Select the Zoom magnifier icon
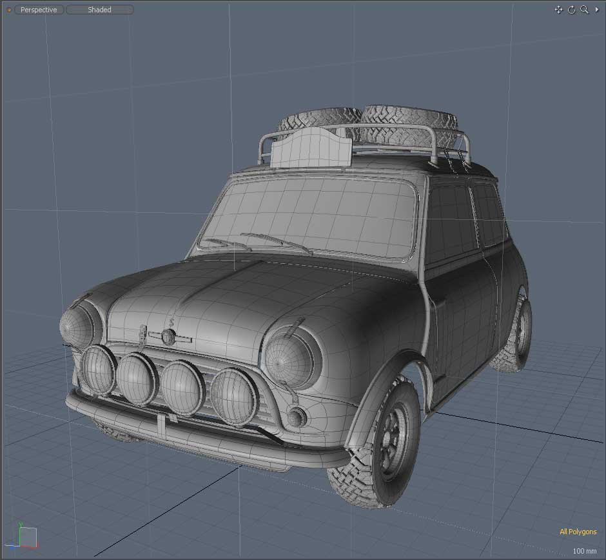Image resolution: width=606 pixels, height=560 pixels. click(583, 10)
